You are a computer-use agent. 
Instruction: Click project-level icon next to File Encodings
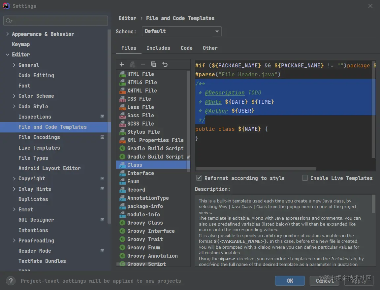pos(103,137)
